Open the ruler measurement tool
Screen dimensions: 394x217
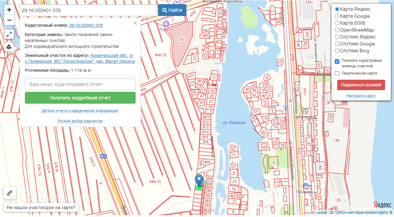10,193
